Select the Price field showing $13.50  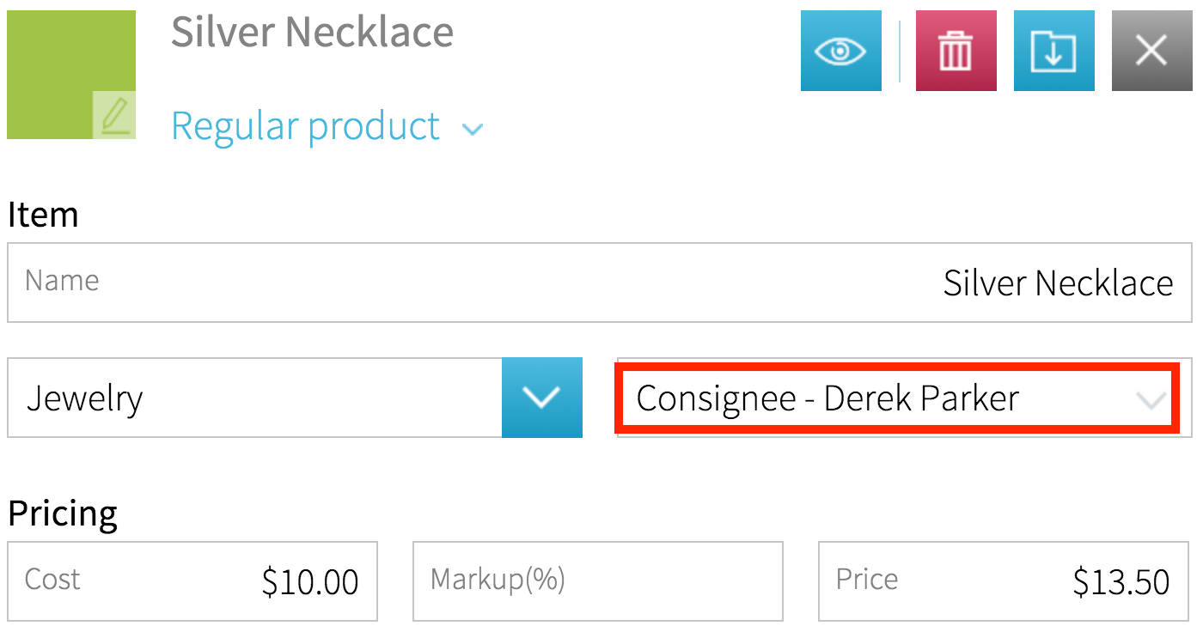[x=1004, y=580]
